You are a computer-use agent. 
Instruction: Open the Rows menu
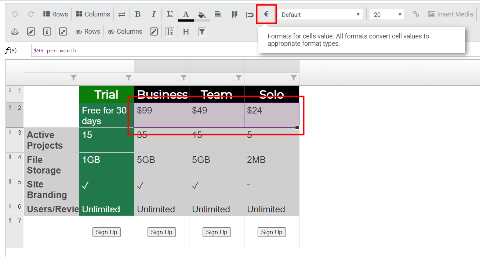55,14
